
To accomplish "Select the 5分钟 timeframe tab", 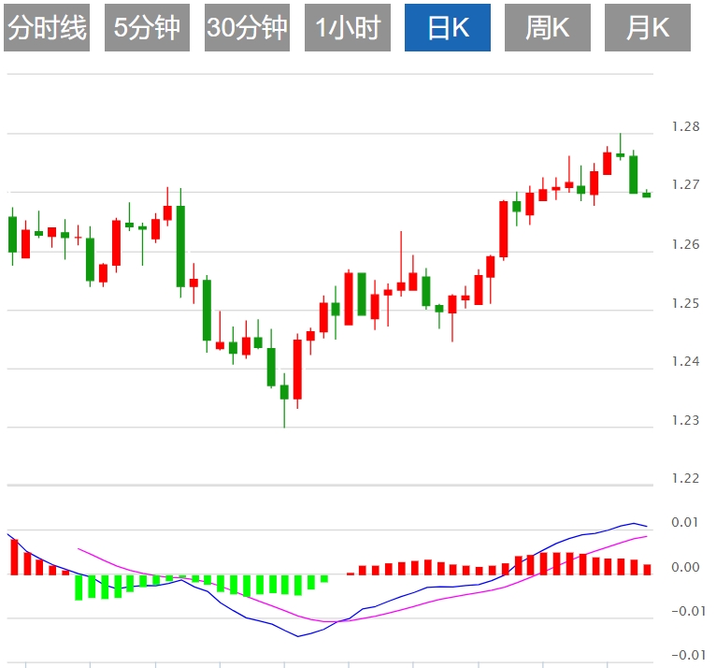I will 147,27.
